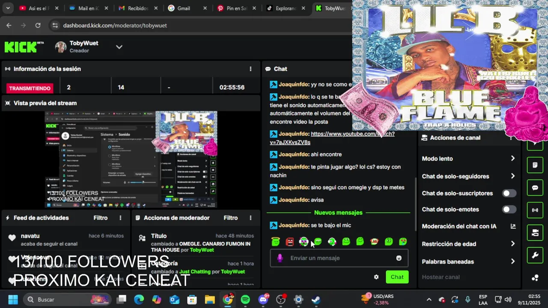
Task: Open File Explorer from taskbar
Action: pyautogui.click(x=210, y=299)
